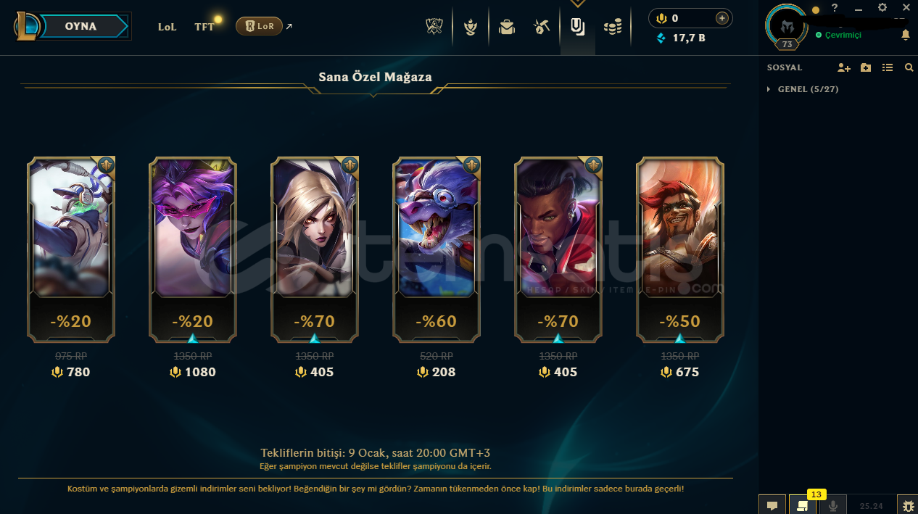Switch to the LoL tab
This screenshot has width=918, height=514.
pyautogui.click(x=168, y=27)
